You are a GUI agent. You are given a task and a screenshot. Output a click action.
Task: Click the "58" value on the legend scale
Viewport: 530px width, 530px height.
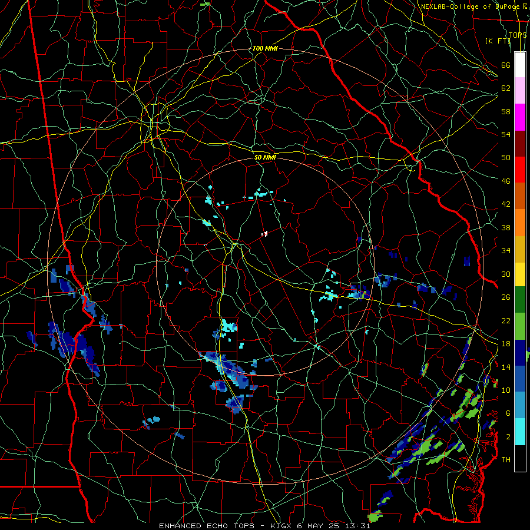tap(506, 111)
